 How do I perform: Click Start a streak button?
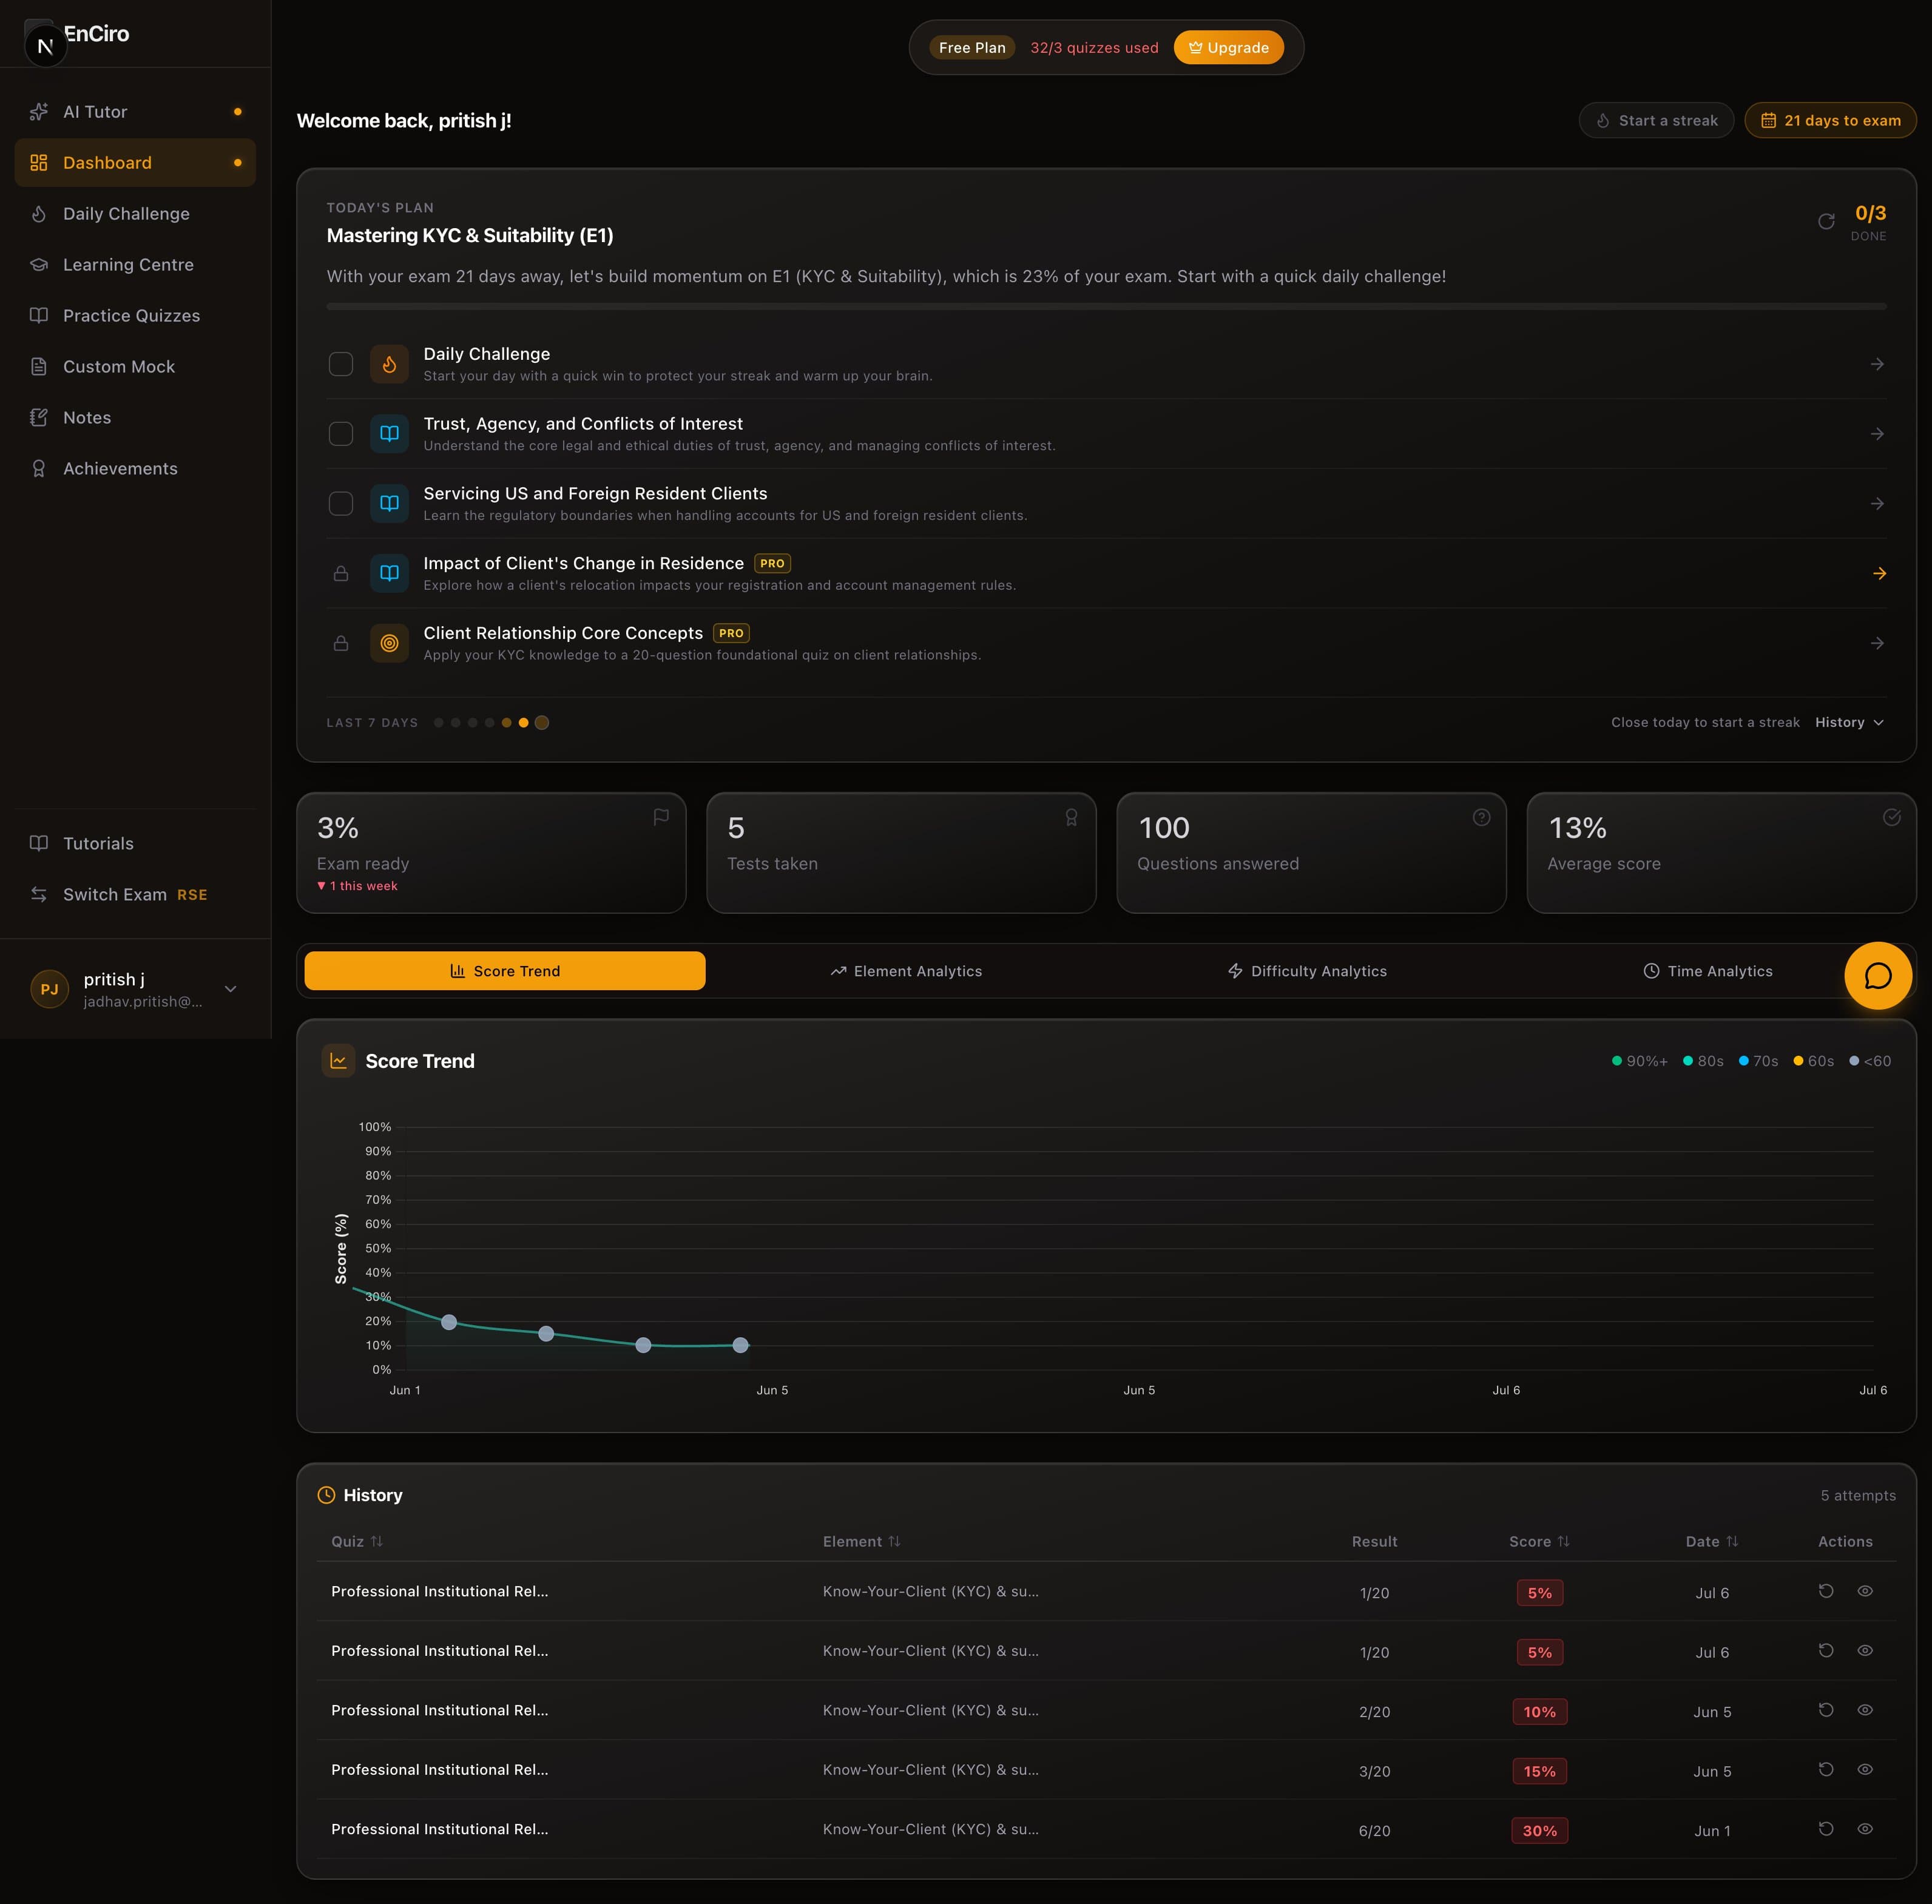tap(1656, 120)
